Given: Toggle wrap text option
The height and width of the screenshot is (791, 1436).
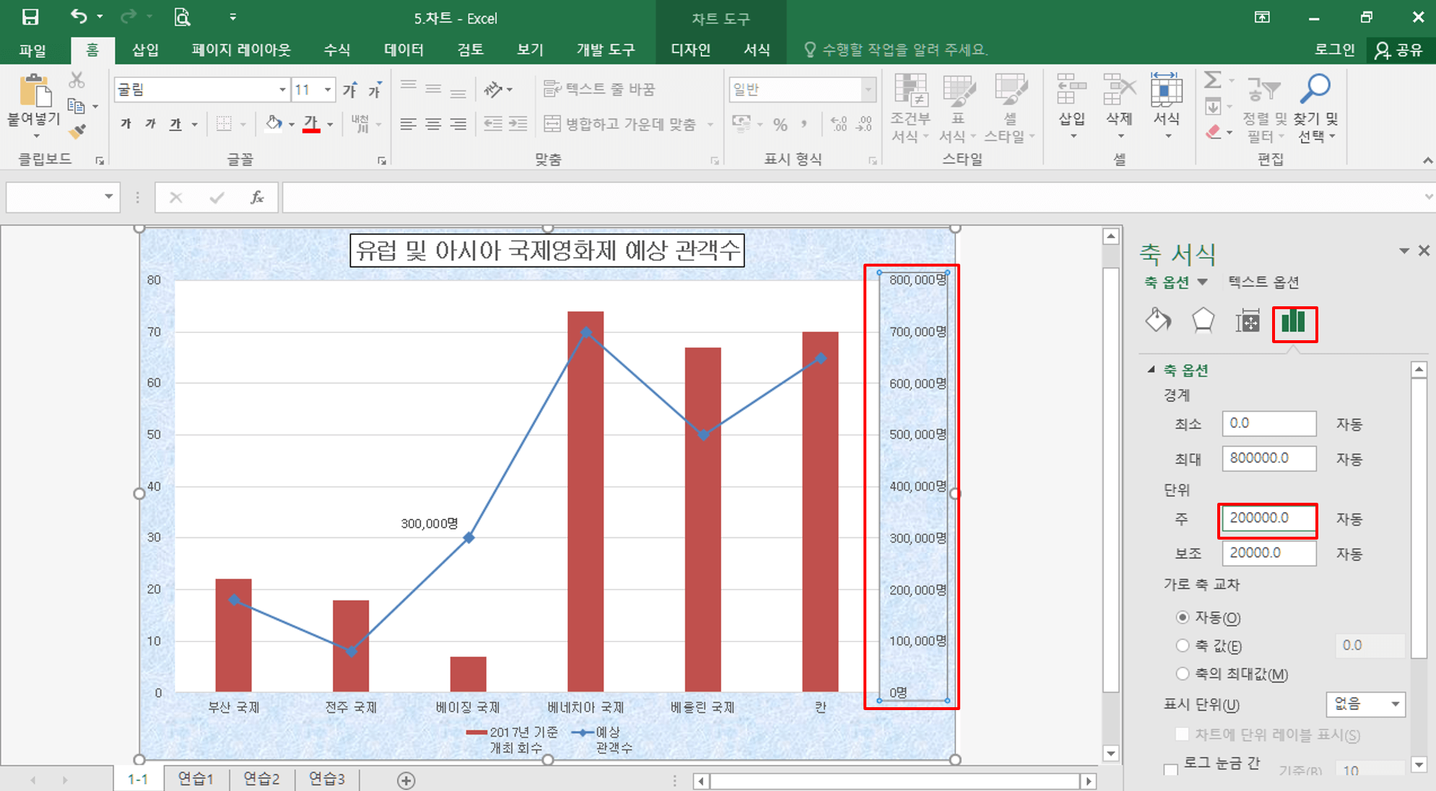Looking at the screenshot, I should click(599, 89).
